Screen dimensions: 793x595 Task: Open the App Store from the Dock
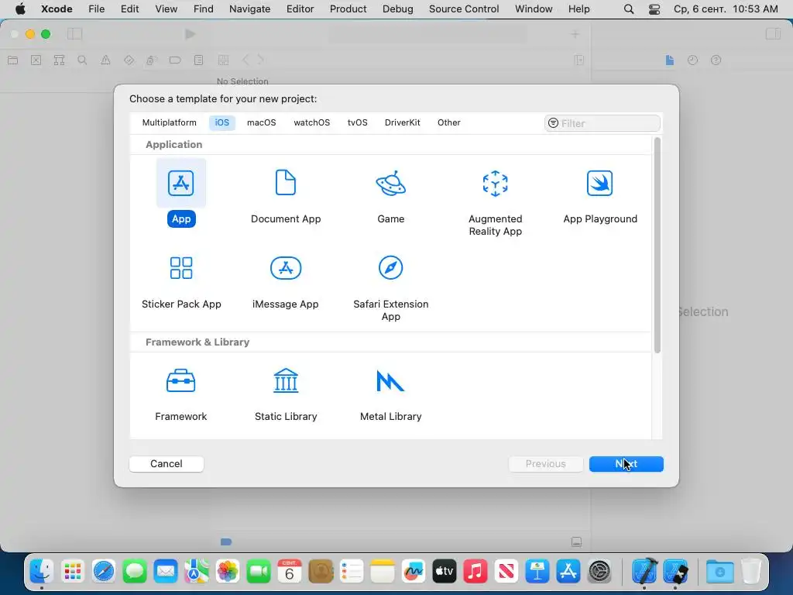[568, 572]
